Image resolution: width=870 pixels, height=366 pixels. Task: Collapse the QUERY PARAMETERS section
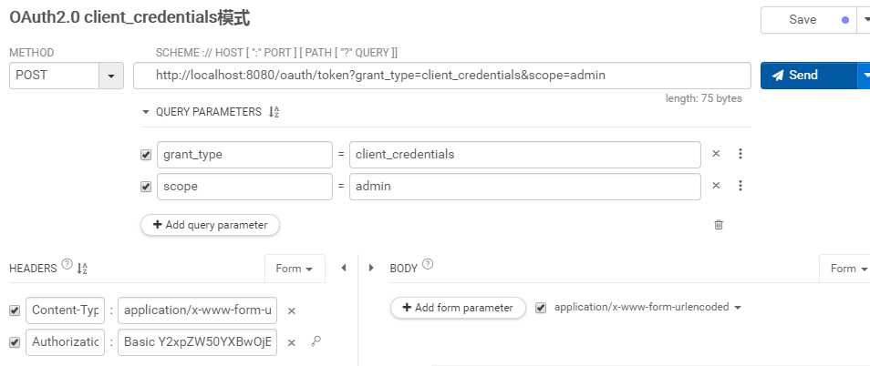point(146,112)
